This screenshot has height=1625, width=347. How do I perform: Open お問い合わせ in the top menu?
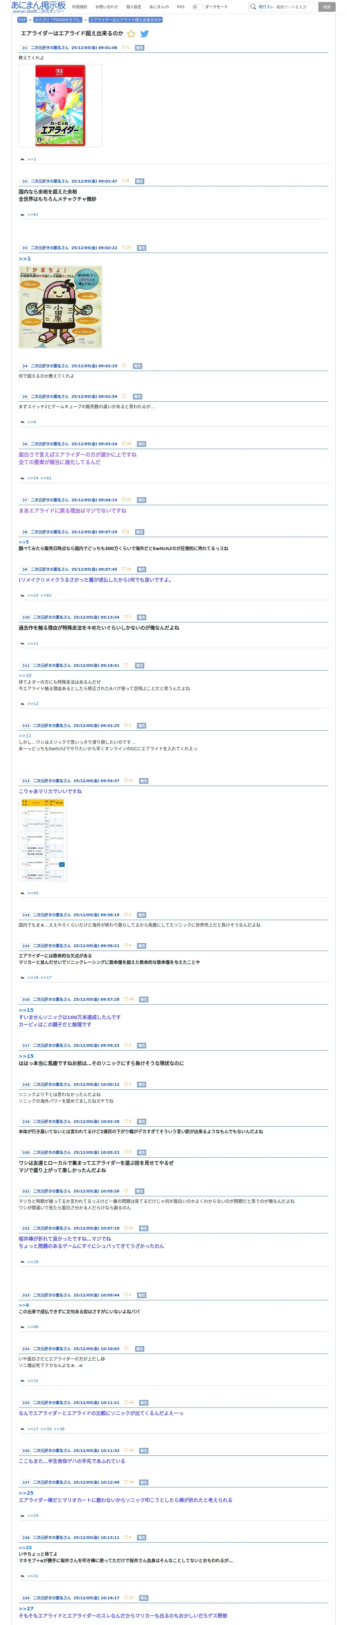pos(106,7)
